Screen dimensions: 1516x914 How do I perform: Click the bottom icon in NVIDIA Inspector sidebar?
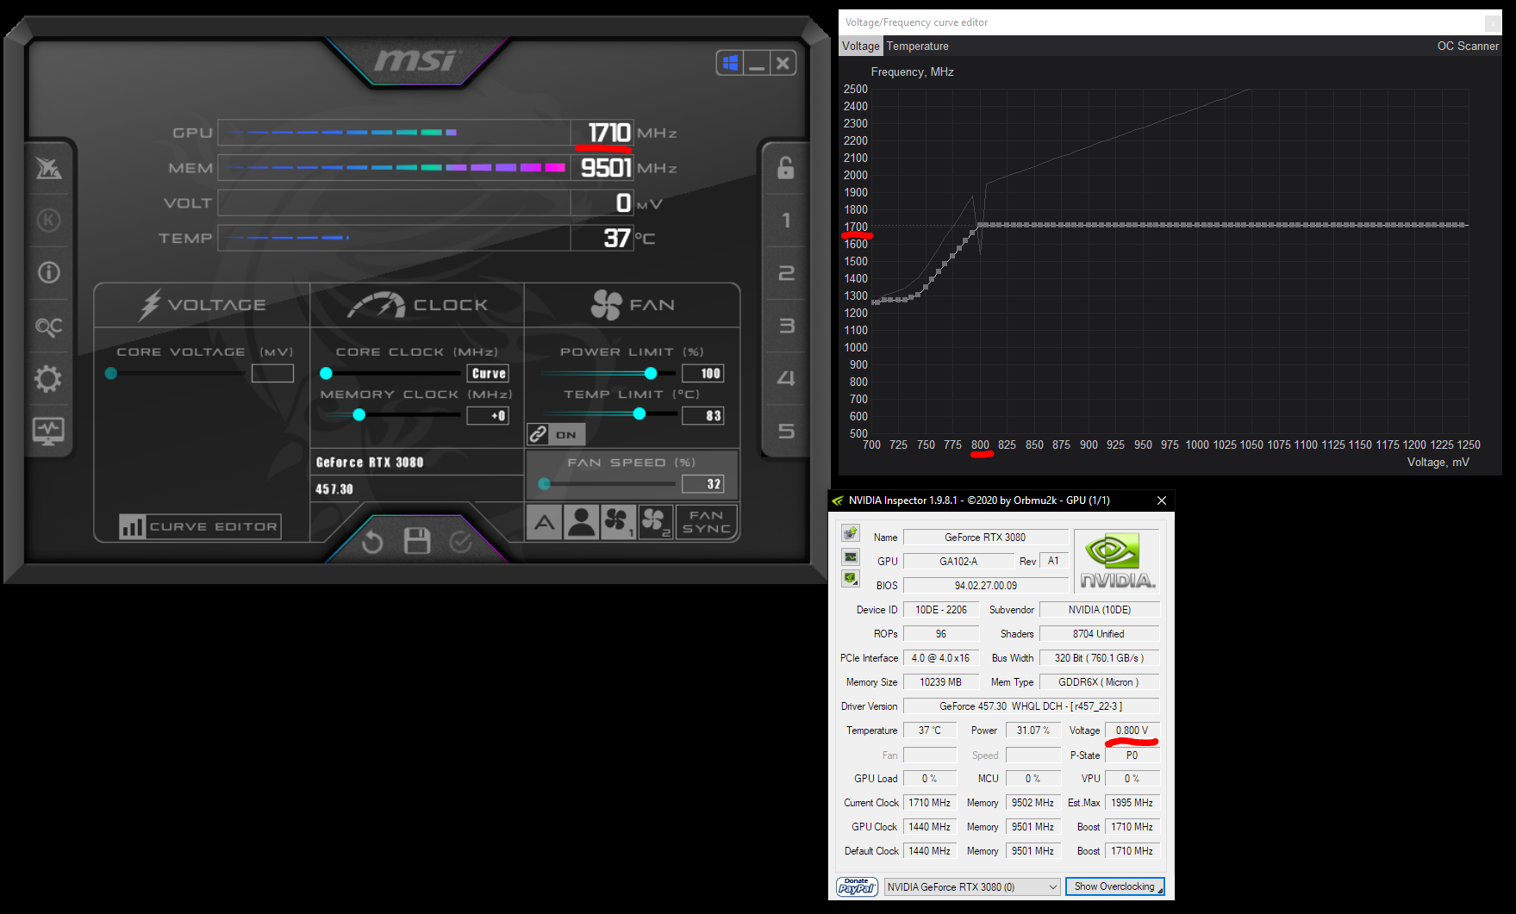click(x=851, y=579)
